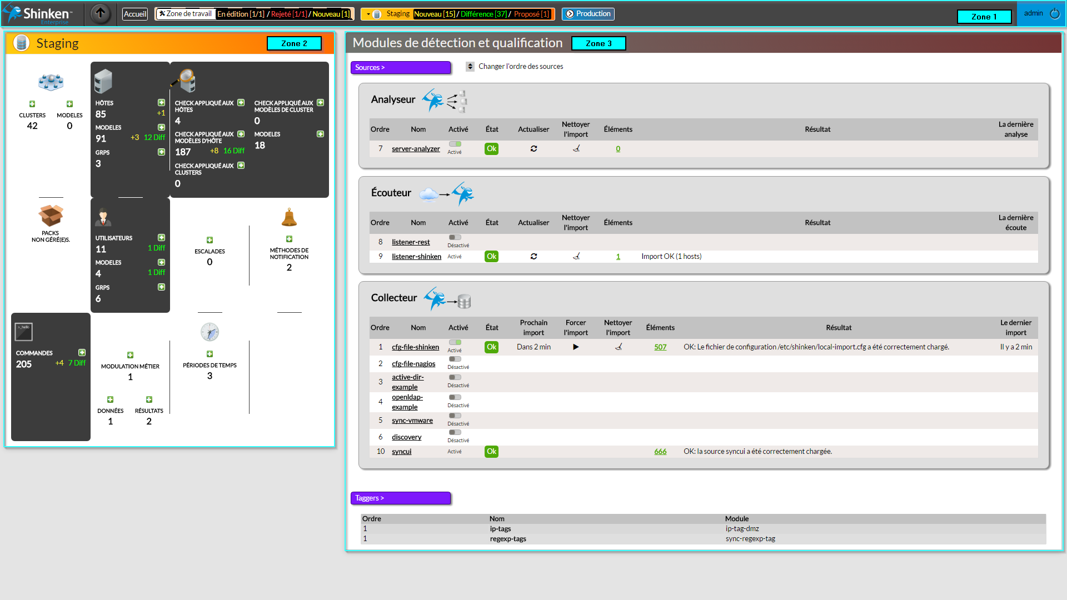Enable the listener-rest source toggle
Image resolution: width=1067 pixels, height=600 pixels.
[x=455, y=238]
